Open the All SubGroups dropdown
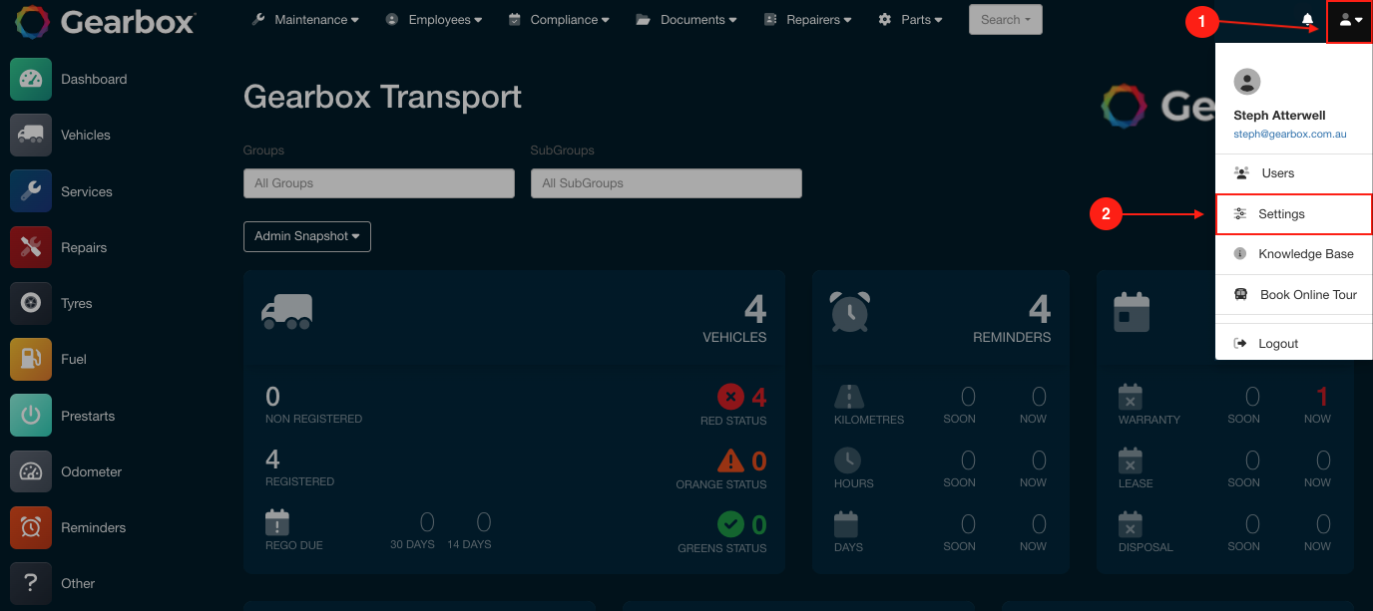Viewport: 1373px width, 611px height. point(666,183)
